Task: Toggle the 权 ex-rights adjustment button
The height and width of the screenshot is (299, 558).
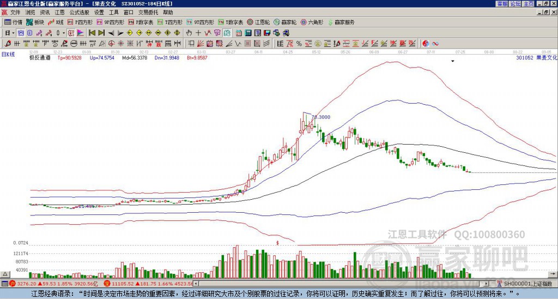Action: point(71,33)
